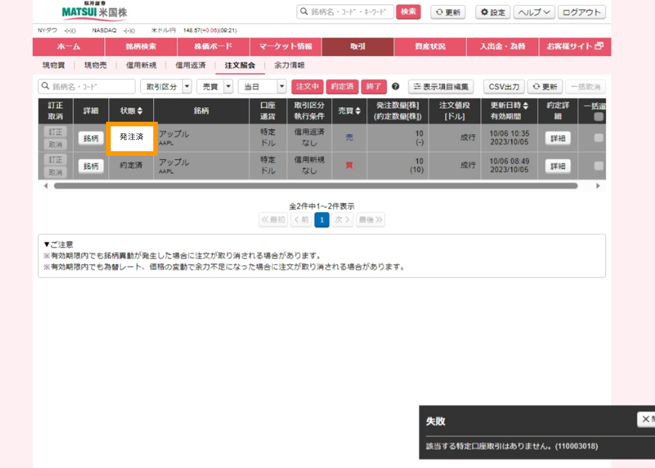Screen dimensions: 655x468
Task: Switch to the 信用返済 sub-tab
Action: click(191, 65)
